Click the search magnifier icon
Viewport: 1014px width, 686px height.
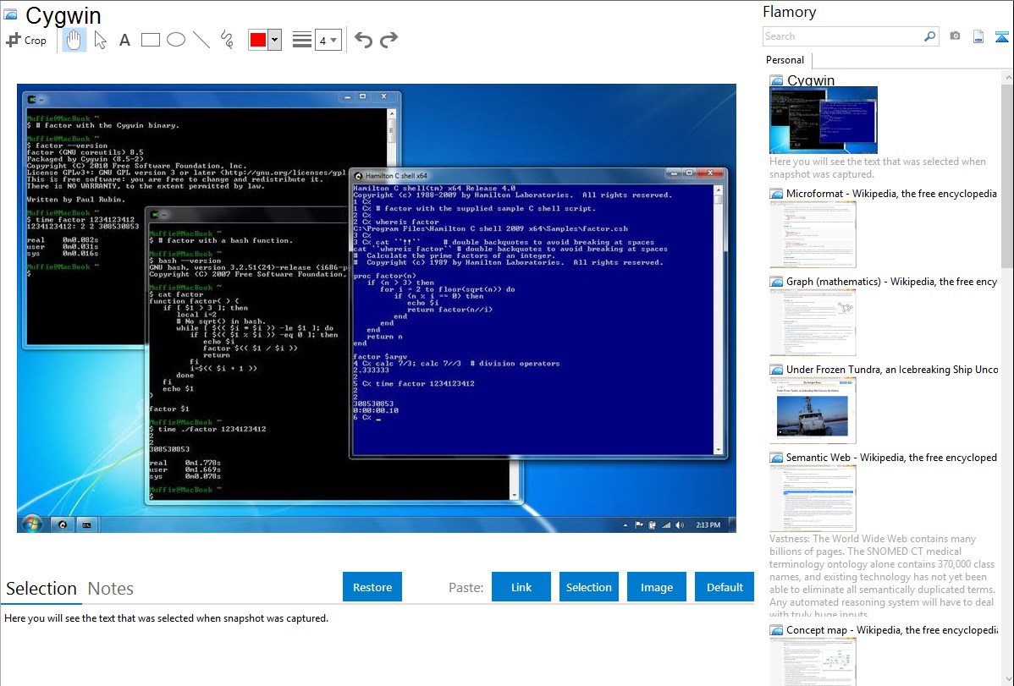[x=930, y=36]
